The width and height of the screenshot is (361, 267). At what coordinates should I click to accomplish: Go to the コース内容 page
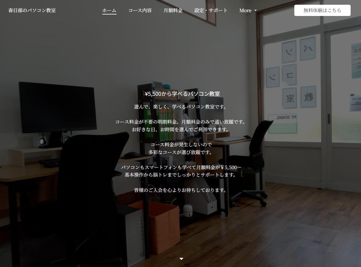140,10
